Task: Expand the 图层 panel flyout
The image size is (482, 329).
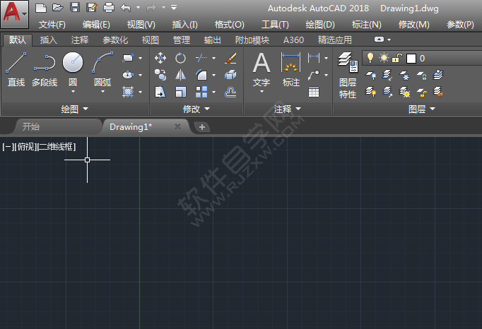Action: coord(422,109)
